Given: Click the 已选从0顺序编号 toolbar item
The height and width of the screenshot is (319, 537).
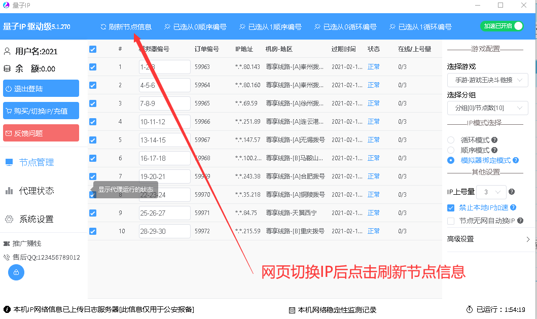Looking at the screenshot, I should coord(195,27).
